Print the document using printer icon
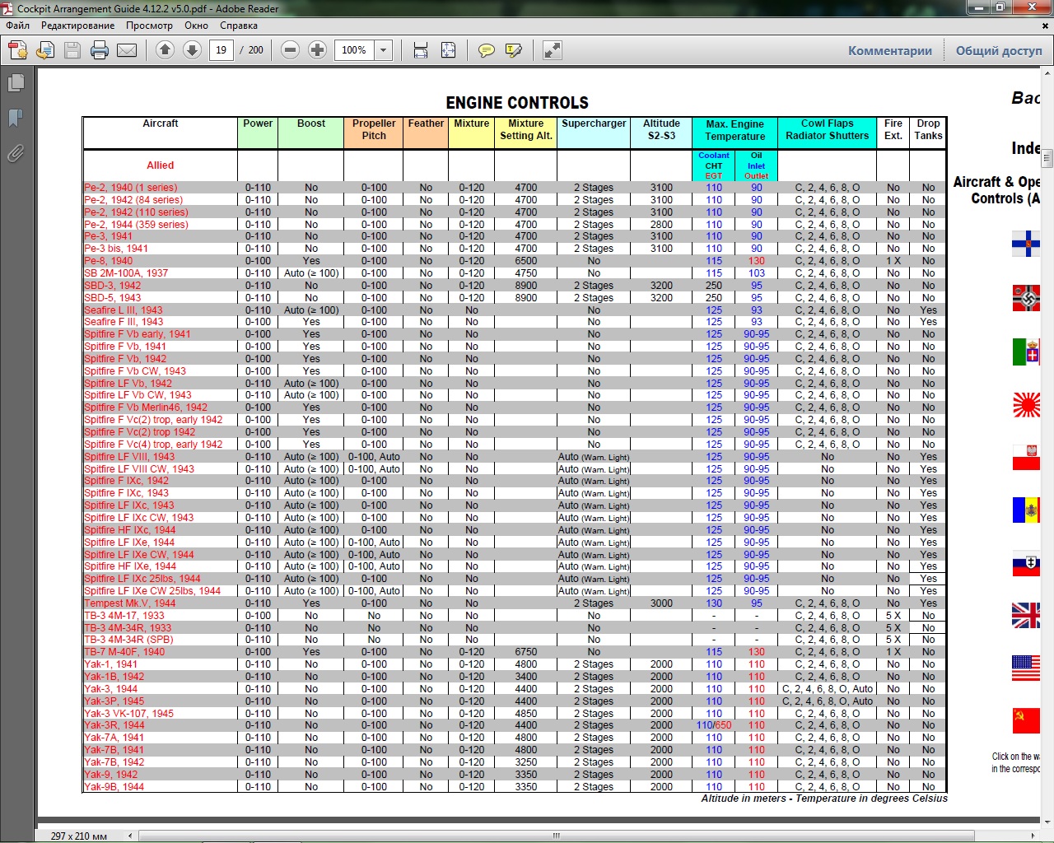1054x843 pixels. (100, 50)
